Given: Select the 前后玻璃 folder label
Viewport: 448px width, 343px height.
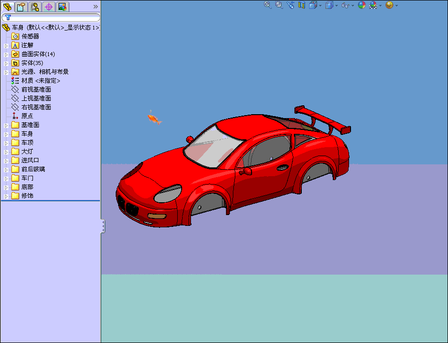Looking at the screenshot, I should point(33,169).
